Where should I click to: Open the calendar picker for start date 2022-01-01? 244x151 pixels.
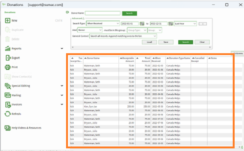pos(142,24)
